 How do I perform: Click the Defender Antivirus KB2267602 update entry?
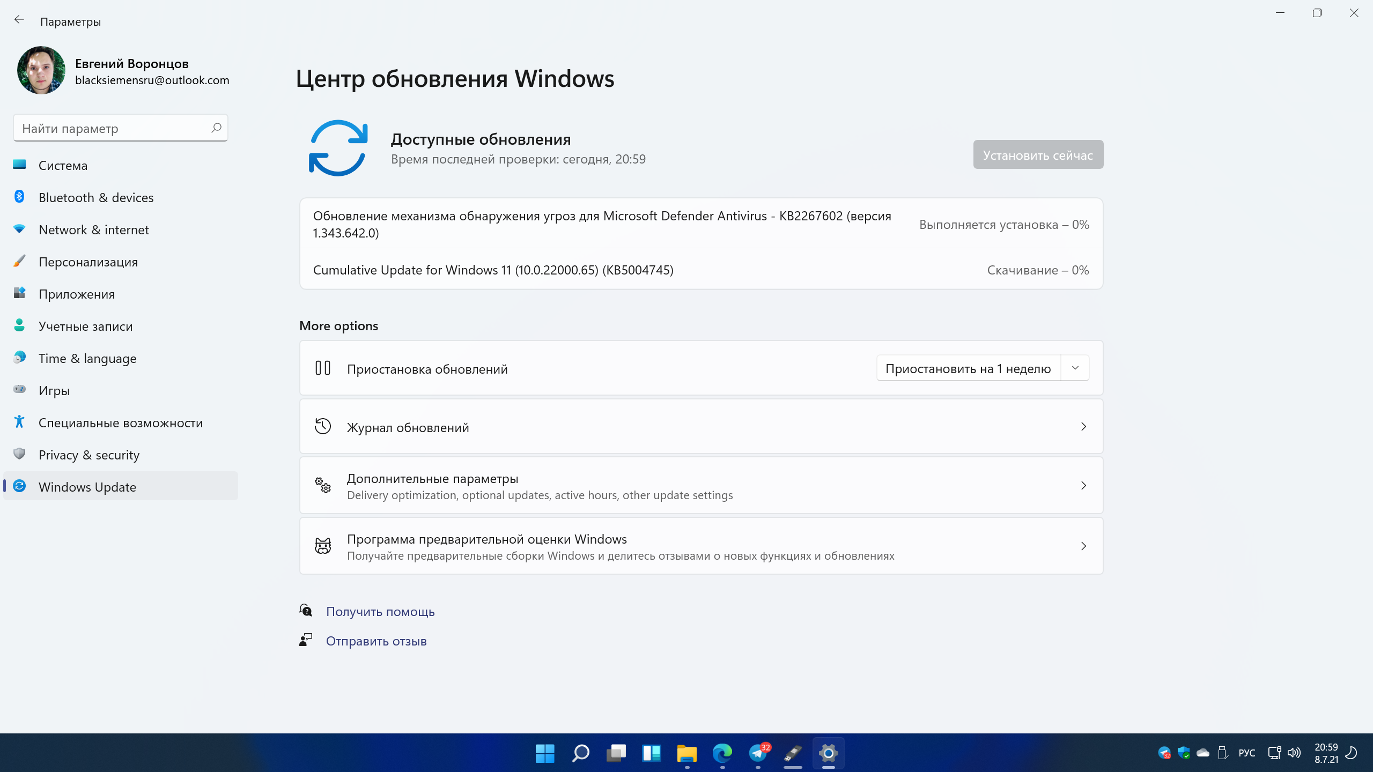pos(702,224)
